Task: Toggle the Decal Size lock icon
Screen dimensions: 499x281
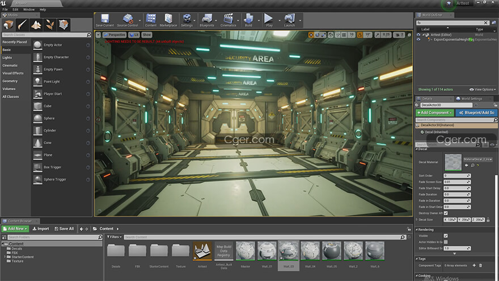Action: [488, 220]
